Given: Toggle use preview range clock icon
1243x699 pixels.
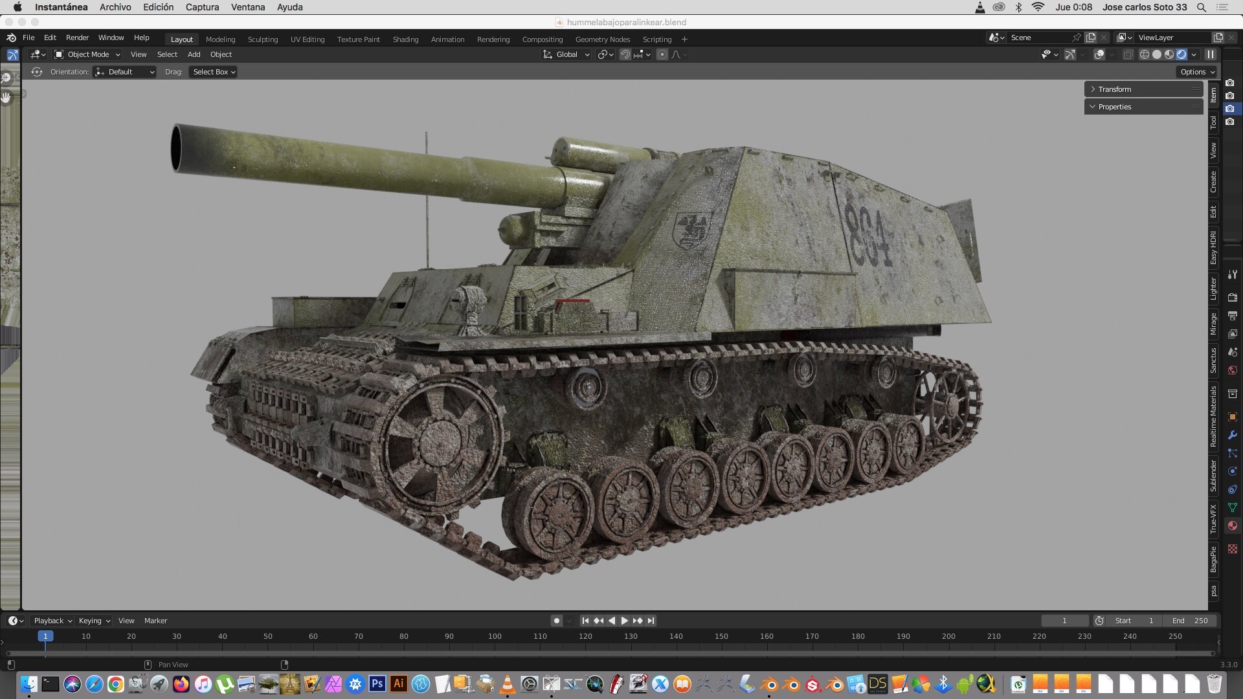Looking at the screenshot, I should click(x=1099, y=621).
